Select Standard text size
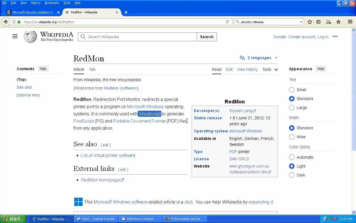This screenshot has width=356, height=223. click(292, 99)
